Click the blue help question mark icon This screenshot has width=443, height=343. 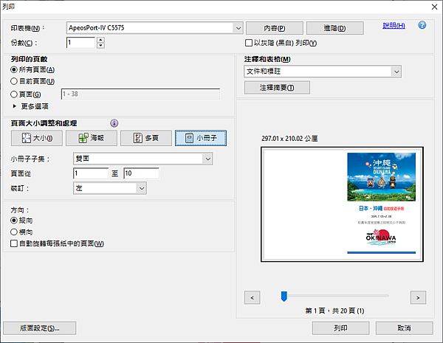tap(422, 25)
